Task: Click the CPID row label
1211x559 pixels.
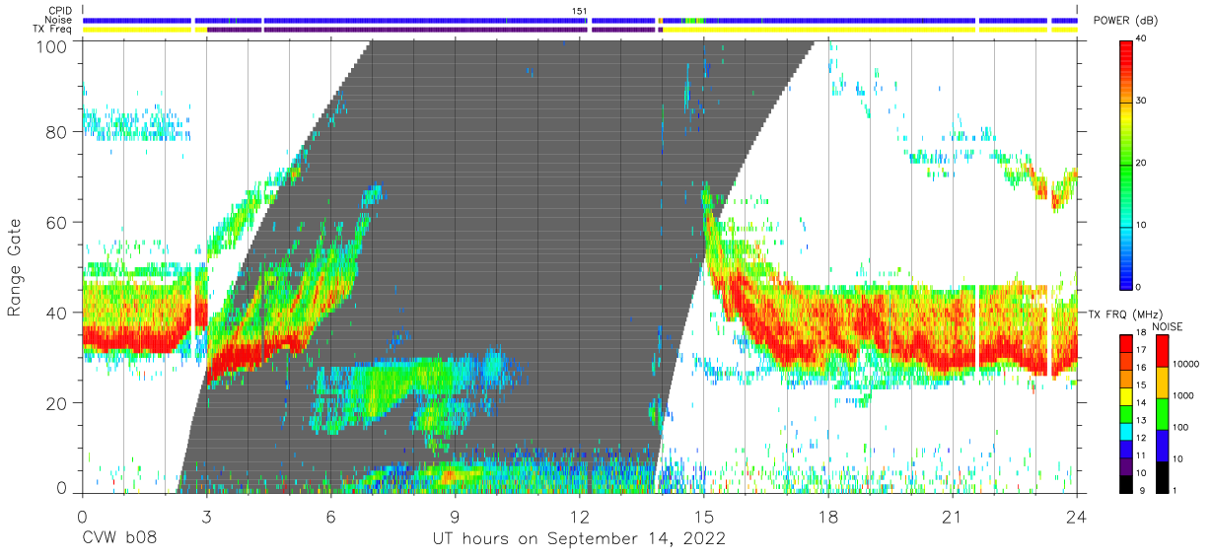Action: pyautogui.click(x=60, y=11)
